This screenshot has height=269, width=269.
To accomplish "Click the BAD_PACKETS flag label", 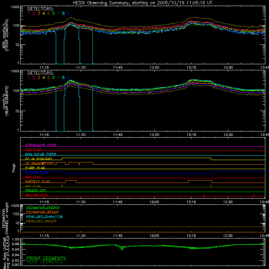I will (x=37, y=195).
